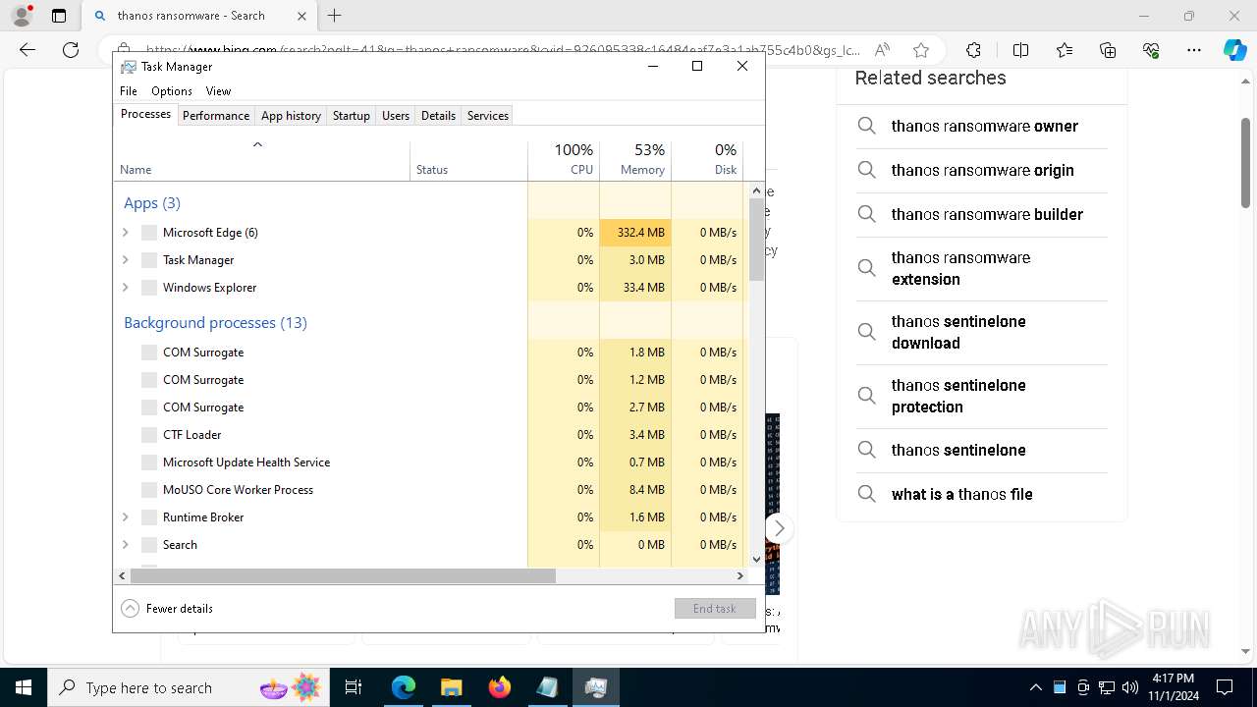Sort by CPU column header
The image size is (1257, 707).
point(564,161)
